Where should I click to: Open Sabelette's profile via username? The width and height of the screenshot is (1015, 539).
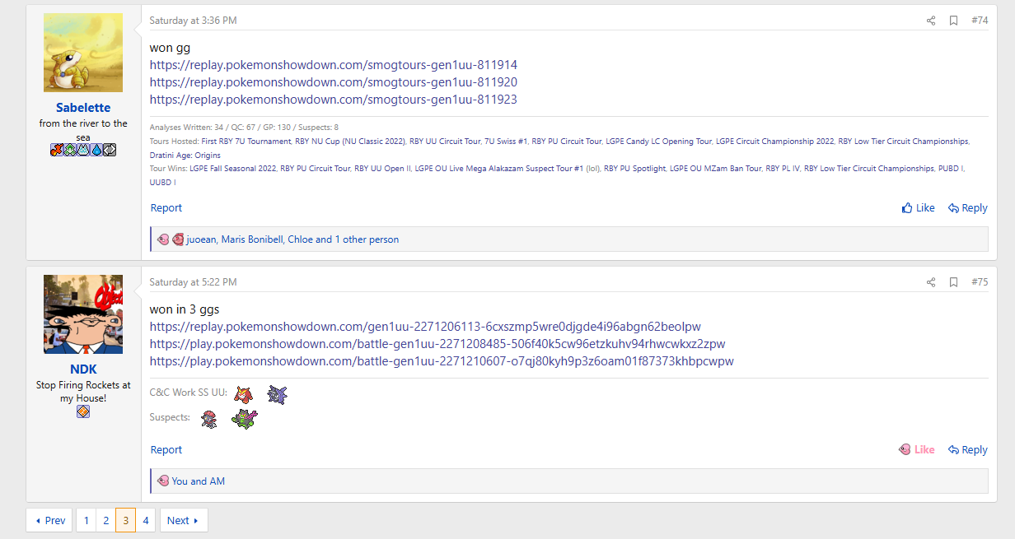[83, 108]
